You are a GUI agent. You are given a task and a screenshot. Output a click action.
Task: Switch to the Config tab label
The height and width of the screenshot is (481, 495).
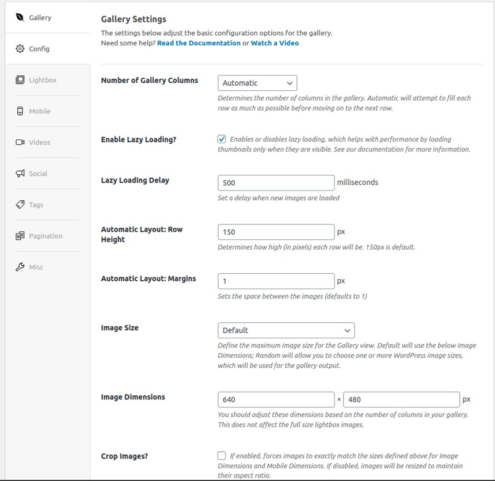tap(39, 49)
